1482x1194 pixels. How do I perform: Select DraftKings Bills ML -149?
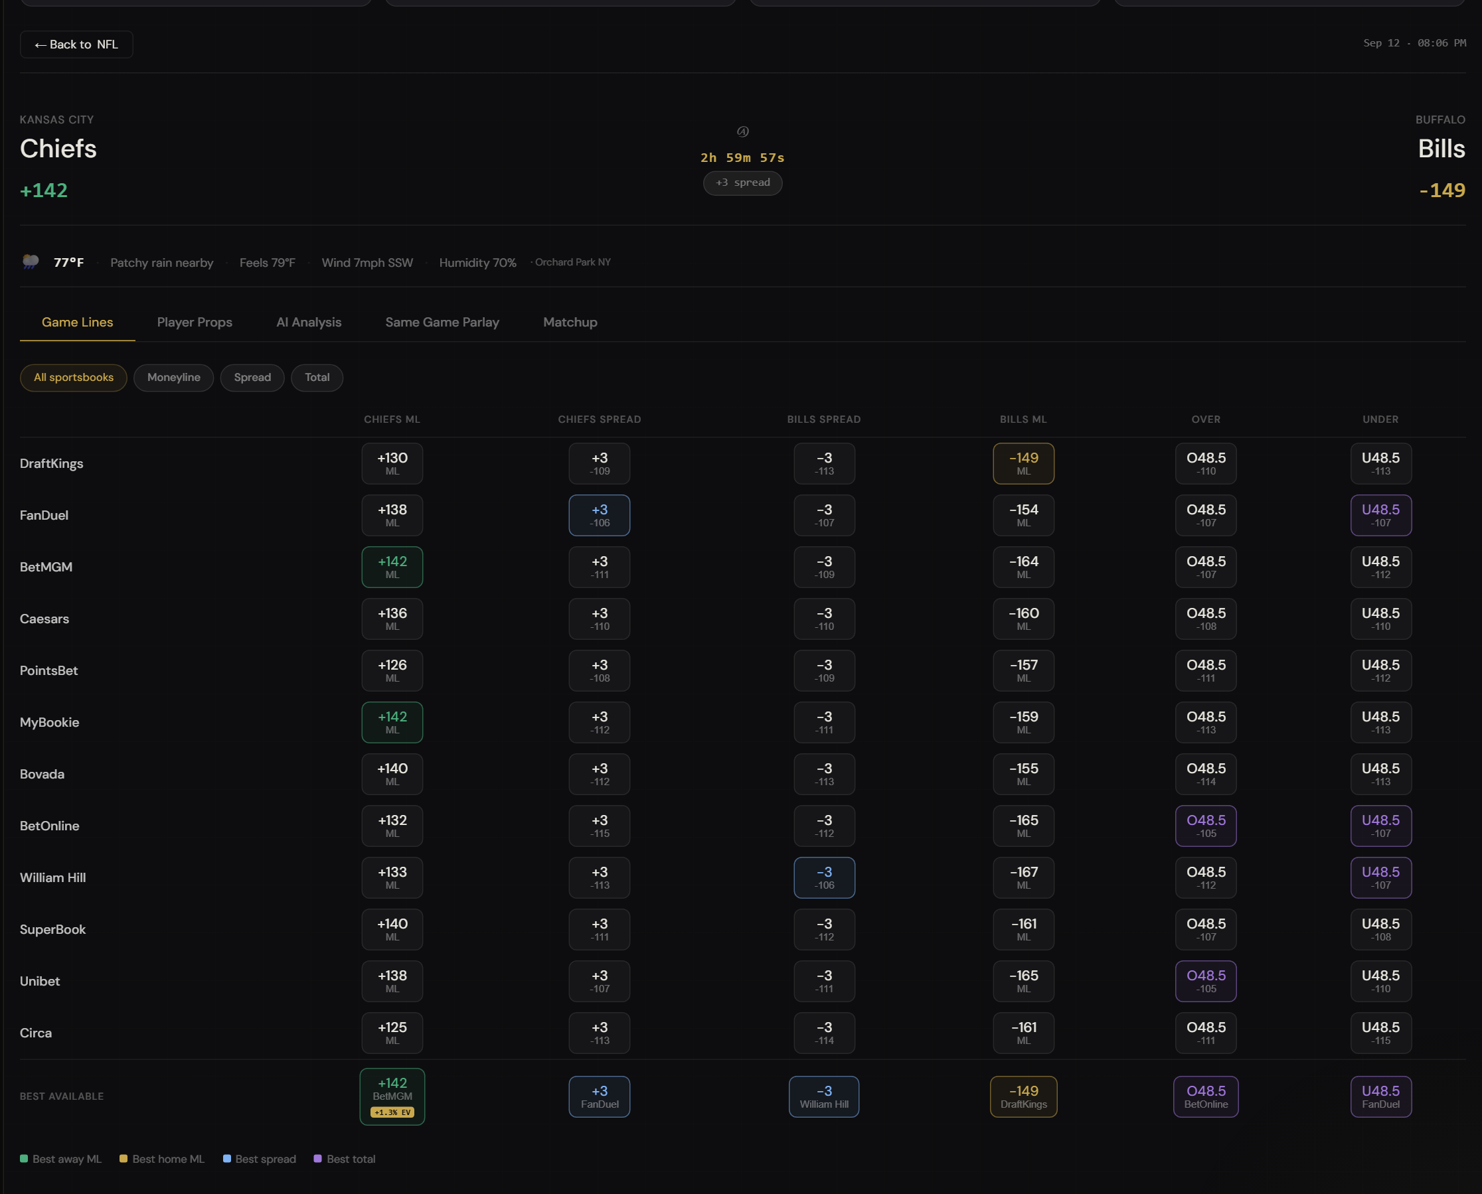click(x=1024, y=463)
